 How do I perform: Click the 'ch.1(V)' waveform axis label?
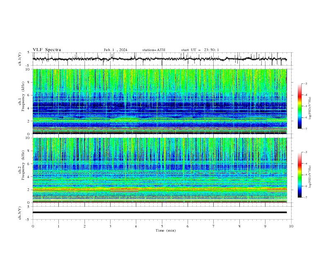(20, 59)
